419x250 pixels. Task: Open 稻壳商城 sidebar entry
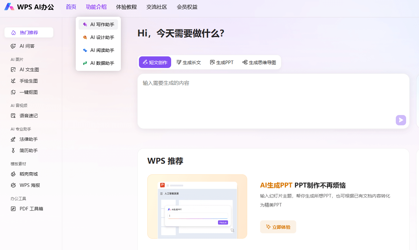click(x=29, y=174)
